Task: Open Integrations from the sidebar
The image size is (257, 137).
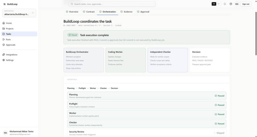Action: click(x=19, y=55)
